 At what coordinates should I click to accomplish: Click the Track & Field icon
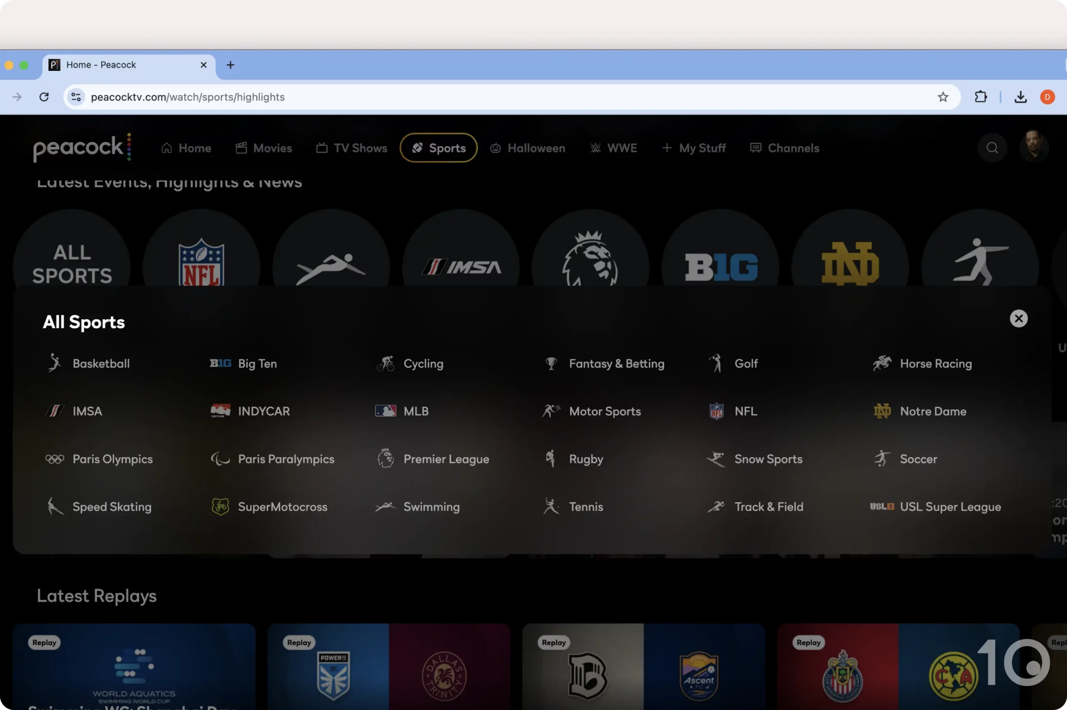[x=716, y=506]
